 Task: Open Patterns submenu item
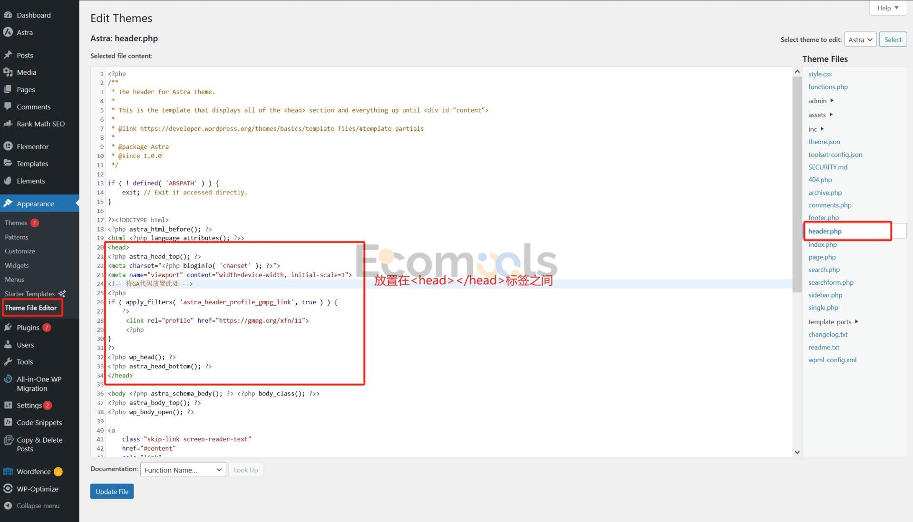click(17, 237)
